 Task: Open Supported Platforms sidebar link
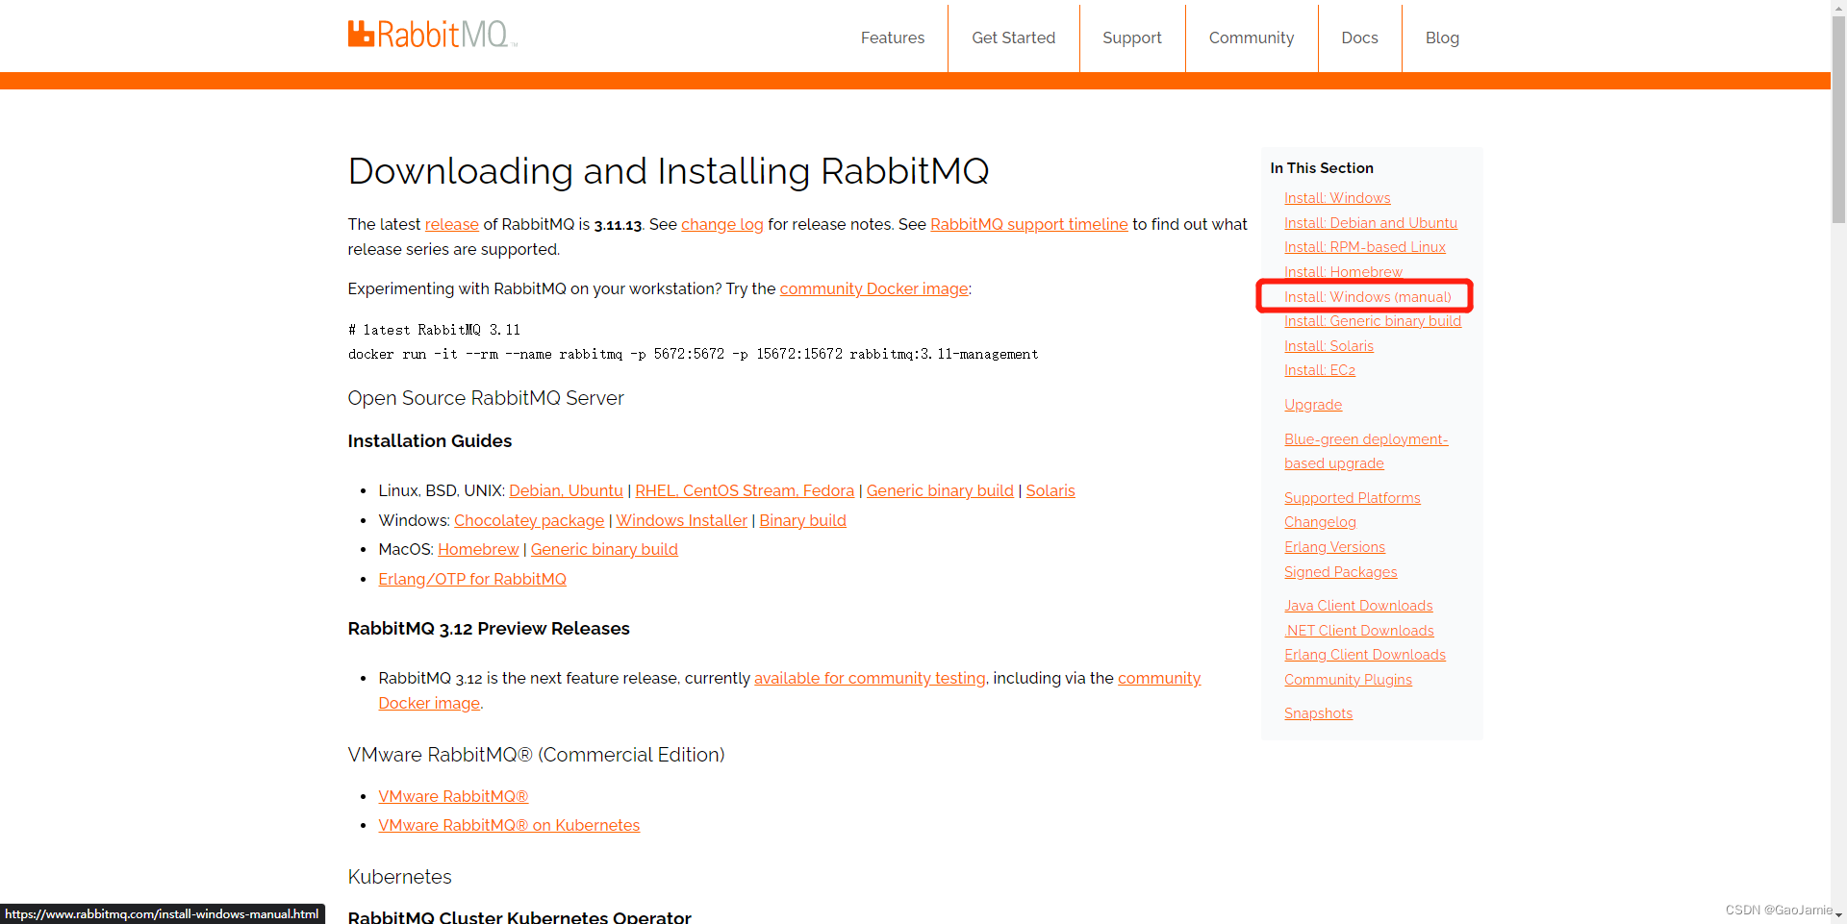1352,498
